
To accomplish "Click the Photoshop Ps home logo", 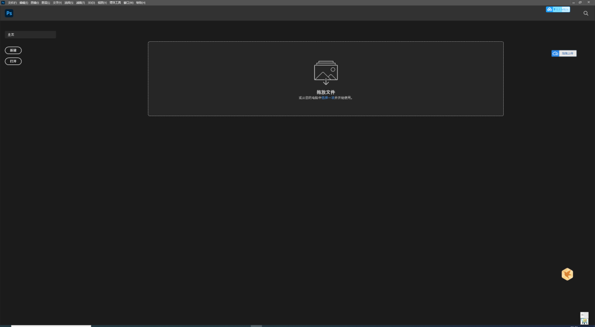I will [9, 13].
